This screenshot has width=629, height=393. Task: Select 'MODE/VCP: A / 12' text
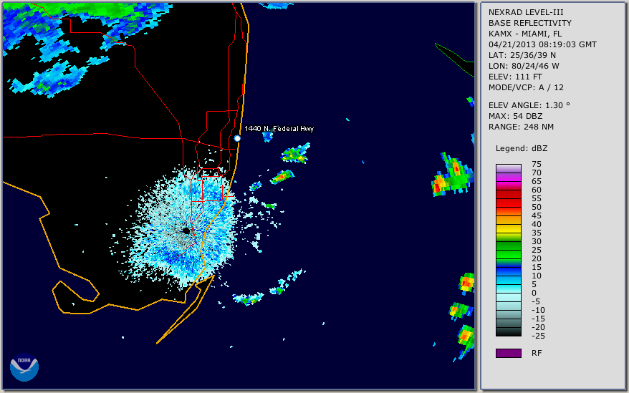[526, 87]
